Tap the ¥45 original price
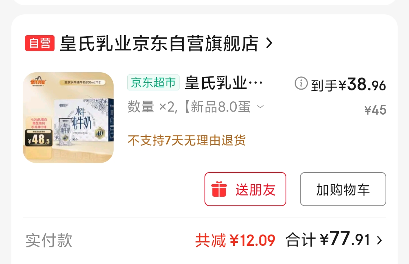409x264 pixels. coord(375,110)
